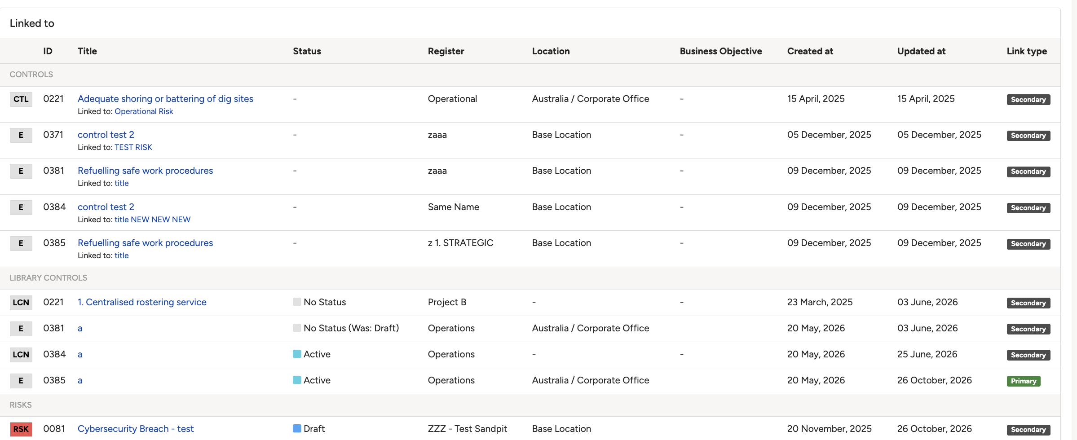Sort by the Title column header
1077x440 pixels.
[x=87, y=51]
